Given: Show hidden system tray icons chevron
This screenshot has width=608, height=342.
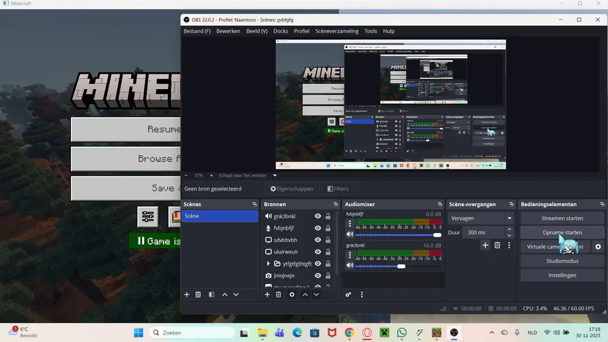Looking at the screenshot, I should pos(491,333).
